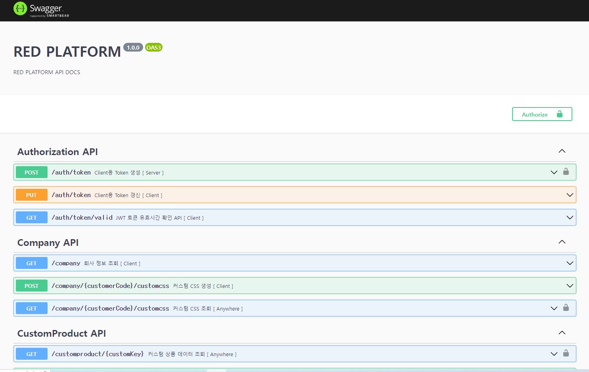Click the 'RED PLATFORM API DOCS' subtitle
Screen dimensions: 589x372
(x=47, y=72)
